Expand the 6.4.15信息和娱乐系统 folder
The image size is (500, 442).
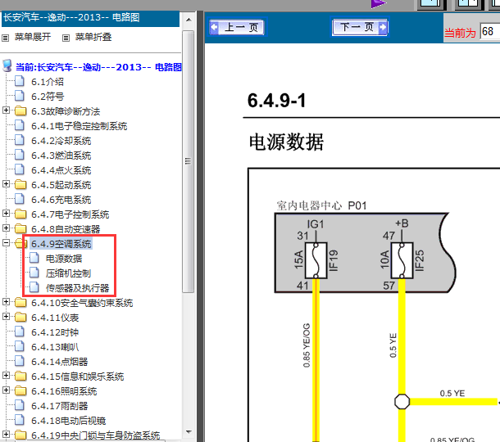pyautogui.click(x=6, y=375)
